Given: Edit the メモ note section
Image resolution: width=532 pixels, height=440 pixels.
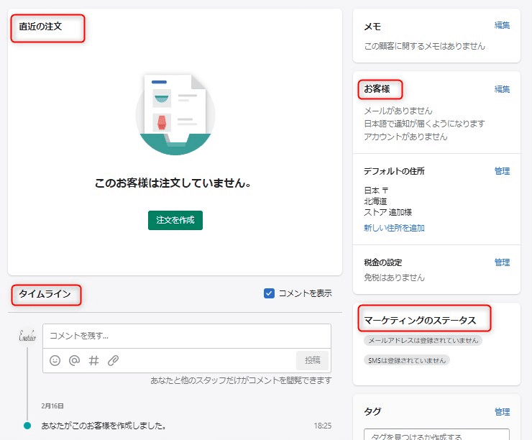Looking at the screenshot, I should pos(502,25).
